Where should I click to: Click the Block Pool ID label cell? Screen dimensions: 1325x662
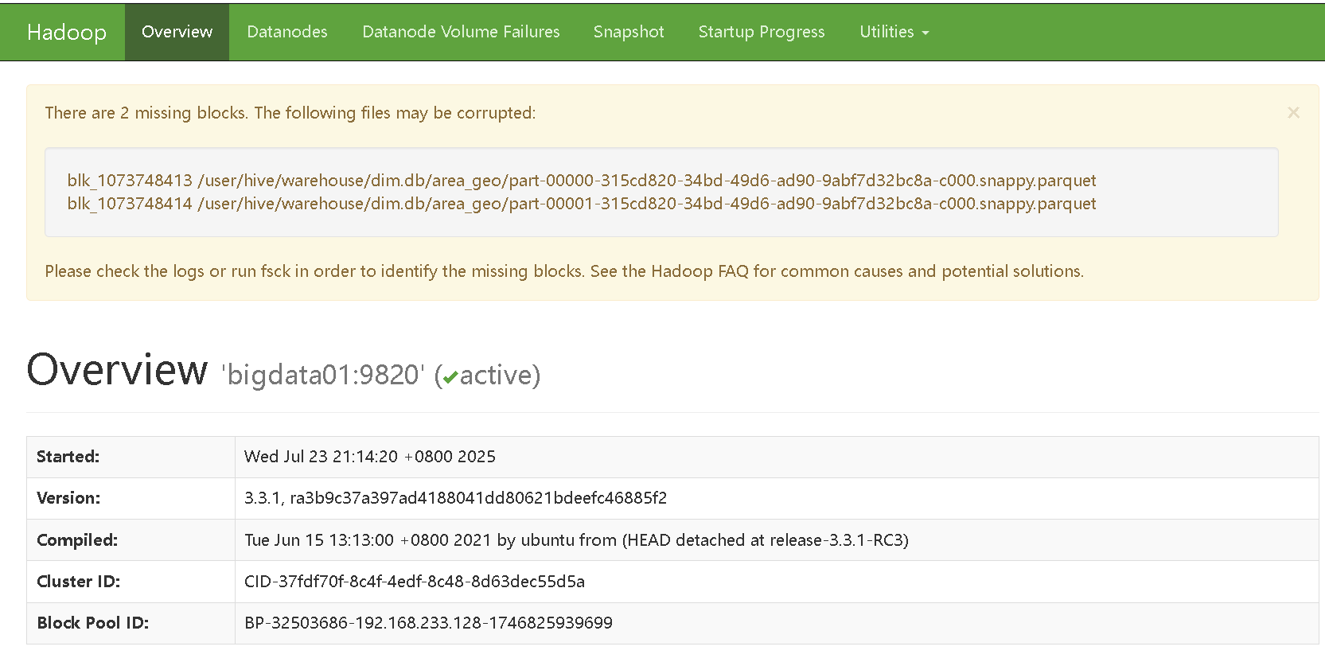(131, 623)
